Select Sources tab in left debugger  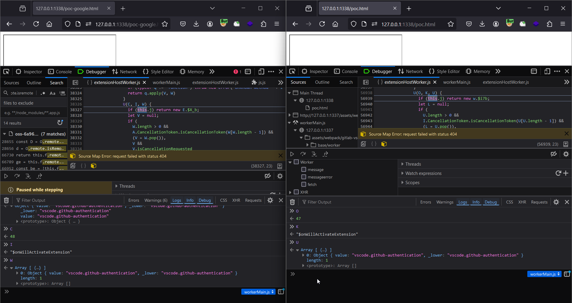[11, 83]
